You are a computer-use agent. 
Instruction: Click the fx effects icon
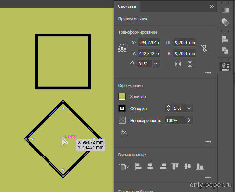coord(124,132)
